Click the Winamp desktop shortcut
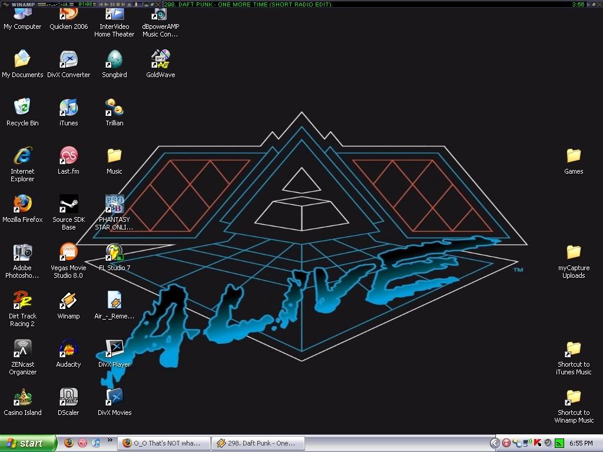Image resolution: width=603 pixels, height=452 pixels. 68,305
